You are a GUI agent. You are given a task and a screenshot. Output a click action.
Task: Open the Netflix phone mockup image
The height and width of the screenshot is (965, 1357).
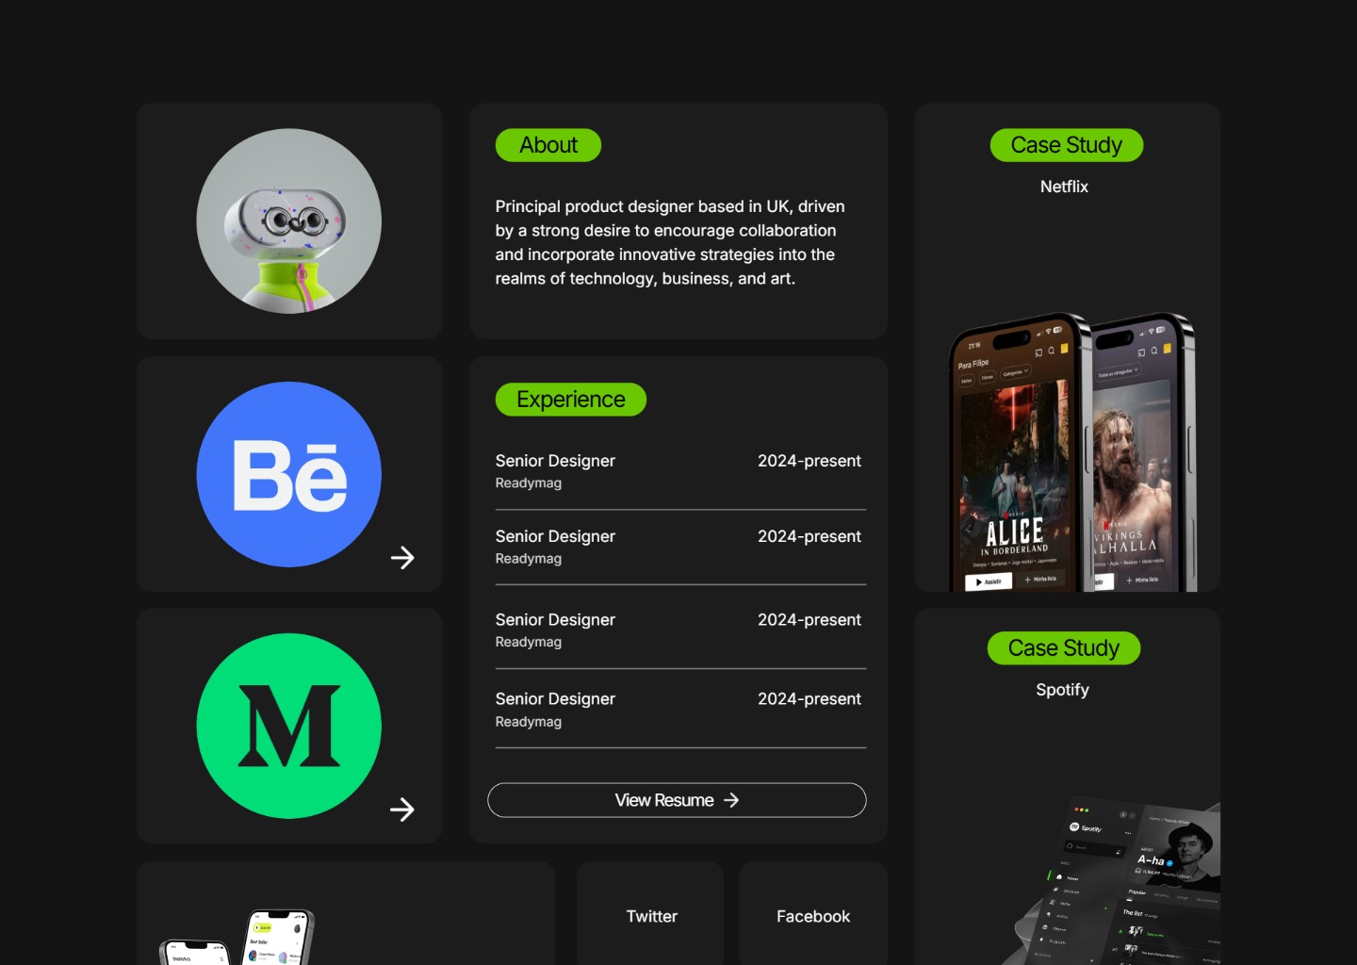(1071, 452)
